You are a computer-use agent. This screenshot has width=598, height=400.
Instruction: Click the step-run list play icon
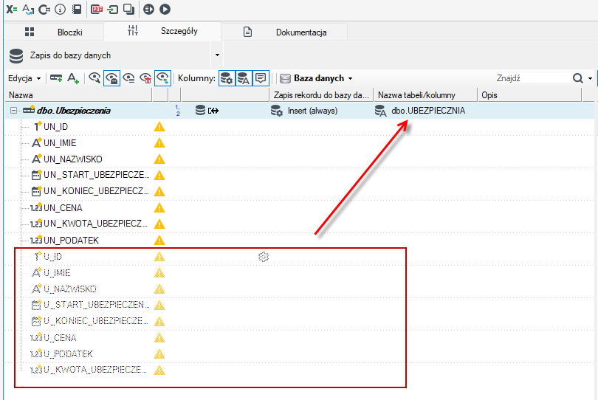pyautogui.click(x=148, y=9)
